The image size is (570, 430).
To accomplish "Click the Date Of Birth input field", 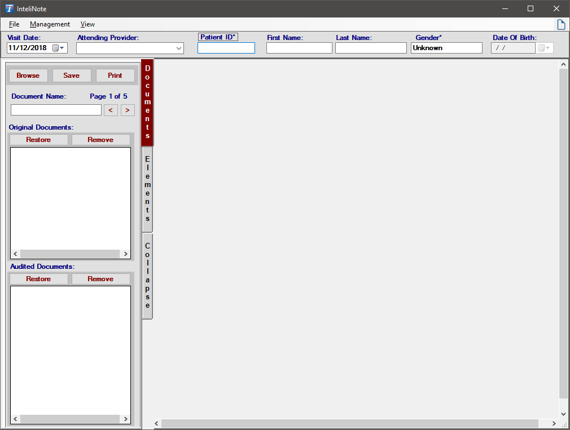I will 513,48.
